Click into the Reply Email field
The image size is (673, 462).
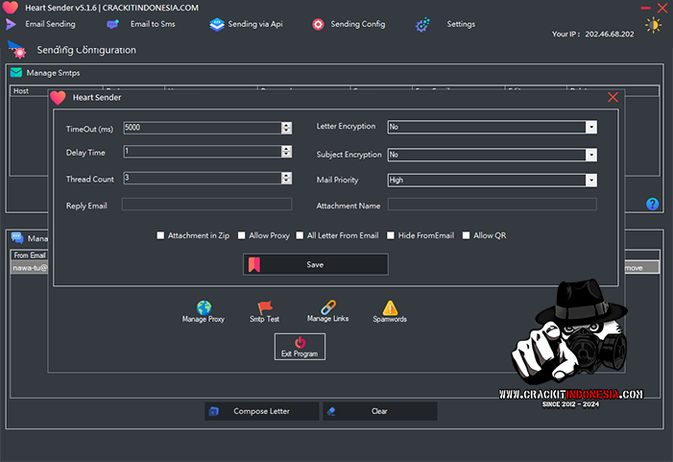coord(206,205)
